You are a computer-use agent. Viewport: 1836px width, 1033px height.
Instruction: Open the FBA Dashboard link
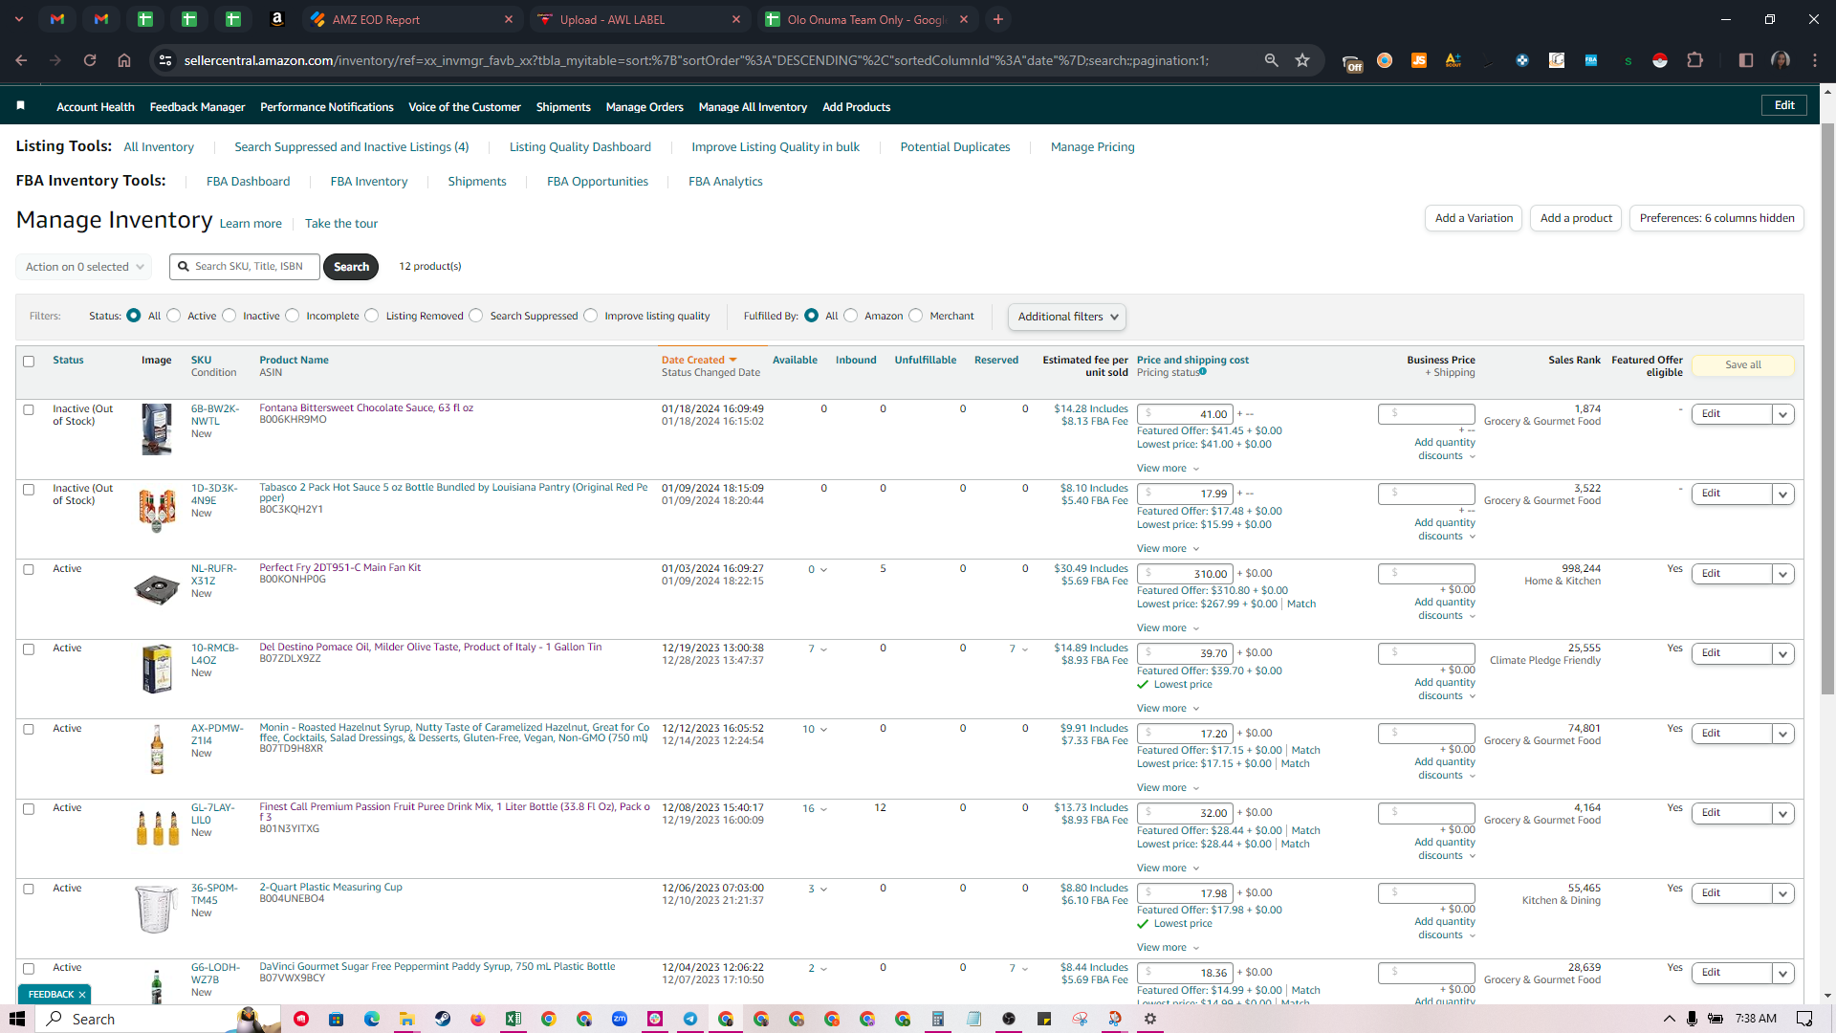pyautogui.click(x=248, y=182)
